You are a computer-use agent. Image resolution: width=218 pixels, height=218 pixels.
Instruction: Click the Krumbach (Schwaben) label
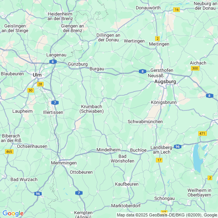pos(91,109)
